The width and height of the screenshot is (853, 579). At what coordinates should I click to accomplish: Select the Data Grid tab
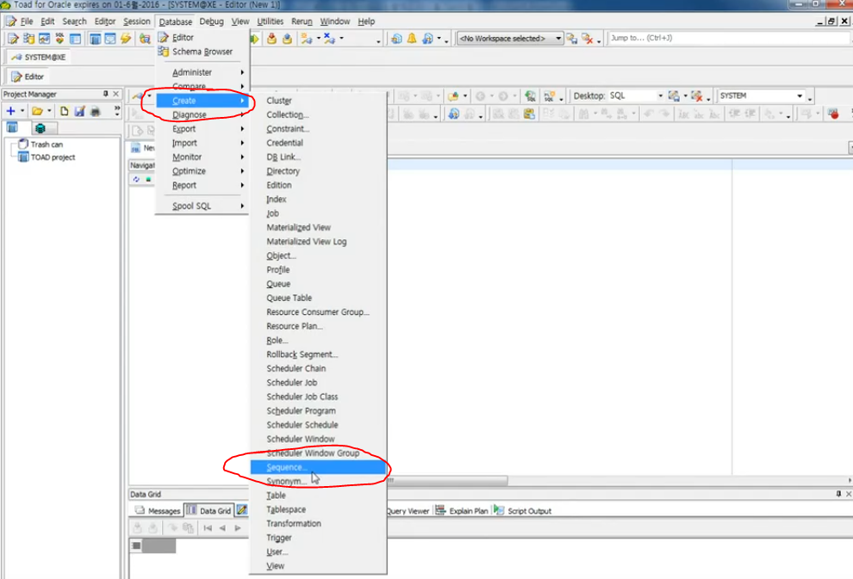point(209,510)
